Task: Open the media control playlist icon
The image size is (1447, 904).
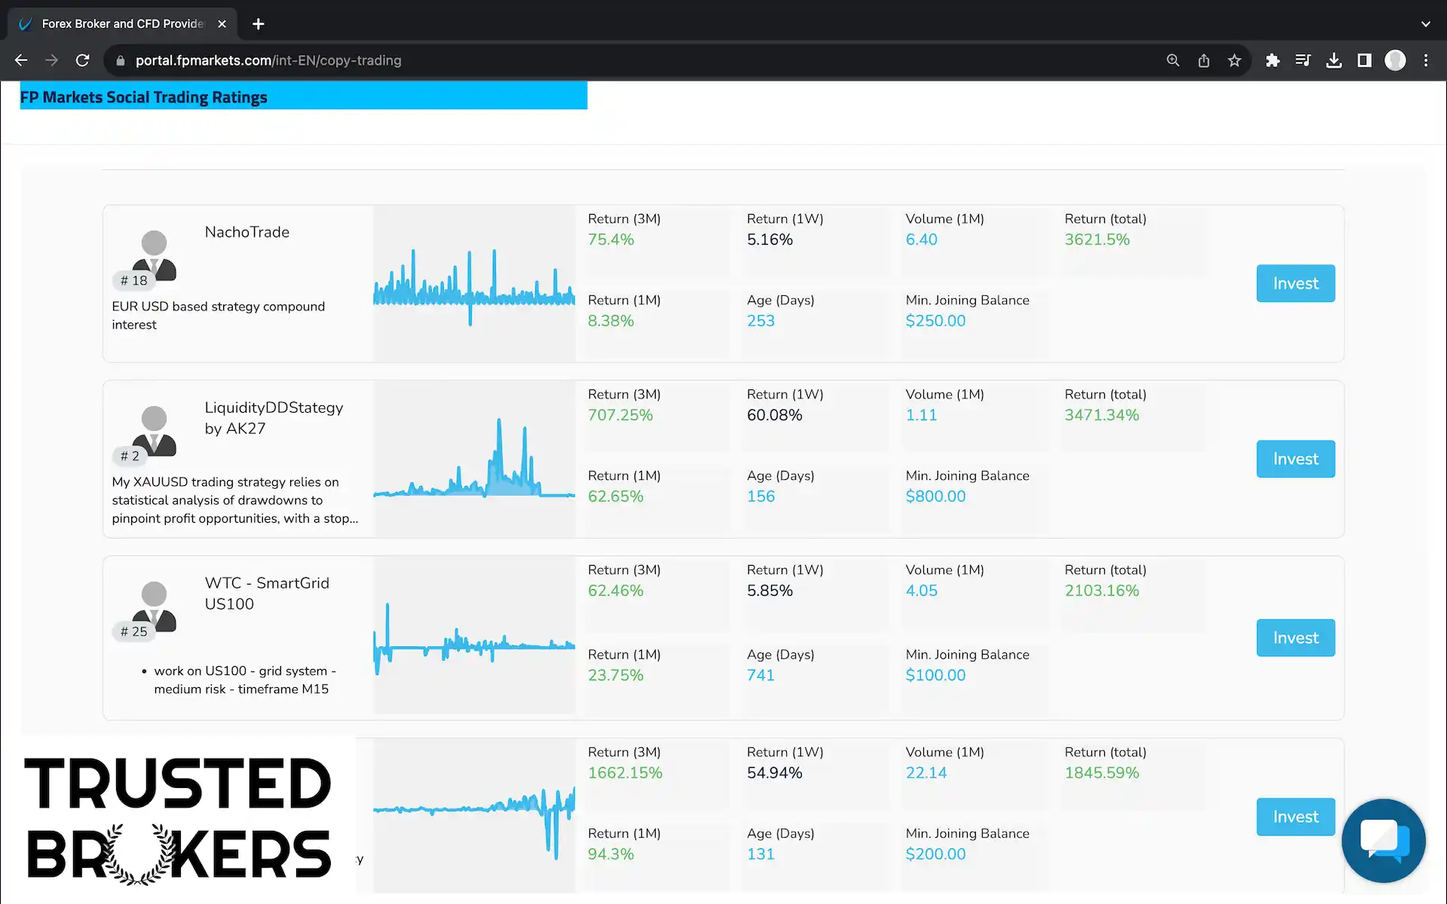Action: click(x=1303, y=60)
